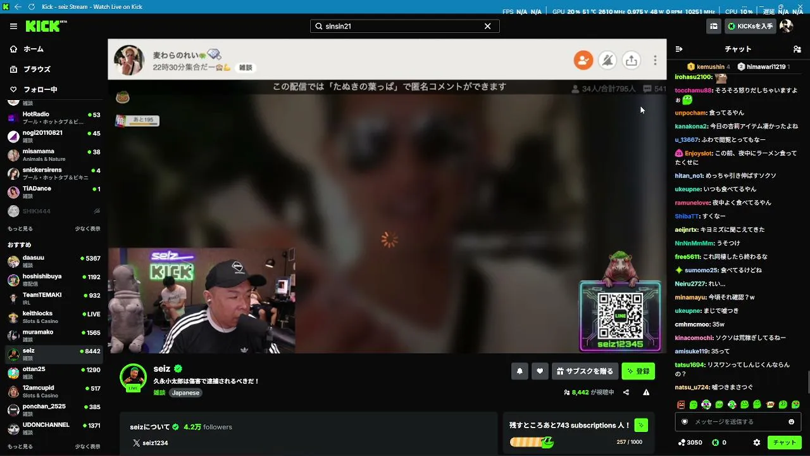The height and width of the screenshot is (456, 810).
Task: Send message with green チャット button
Action: pos(785,443)
